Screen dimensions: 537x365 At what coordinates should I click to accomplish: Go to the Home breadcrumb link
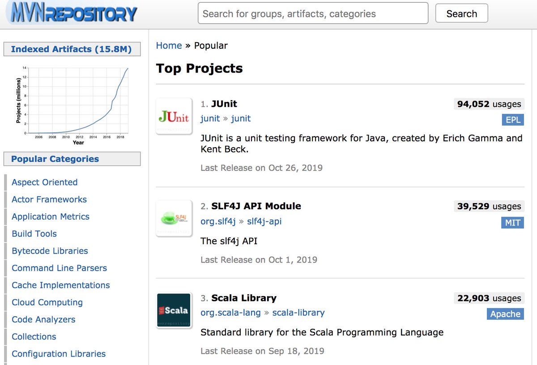coord(169,46)
